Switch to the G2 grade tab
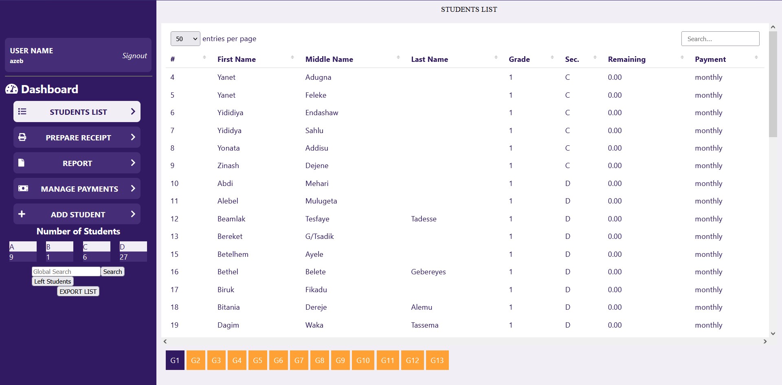 tap(195, 360)
